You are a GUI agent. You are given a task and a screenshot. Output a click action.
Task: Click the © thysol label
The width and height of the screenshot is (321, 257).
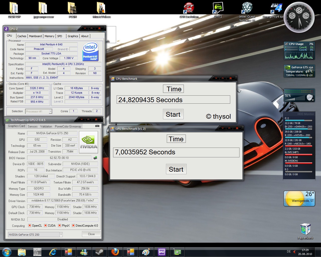[x=218, y=116]
